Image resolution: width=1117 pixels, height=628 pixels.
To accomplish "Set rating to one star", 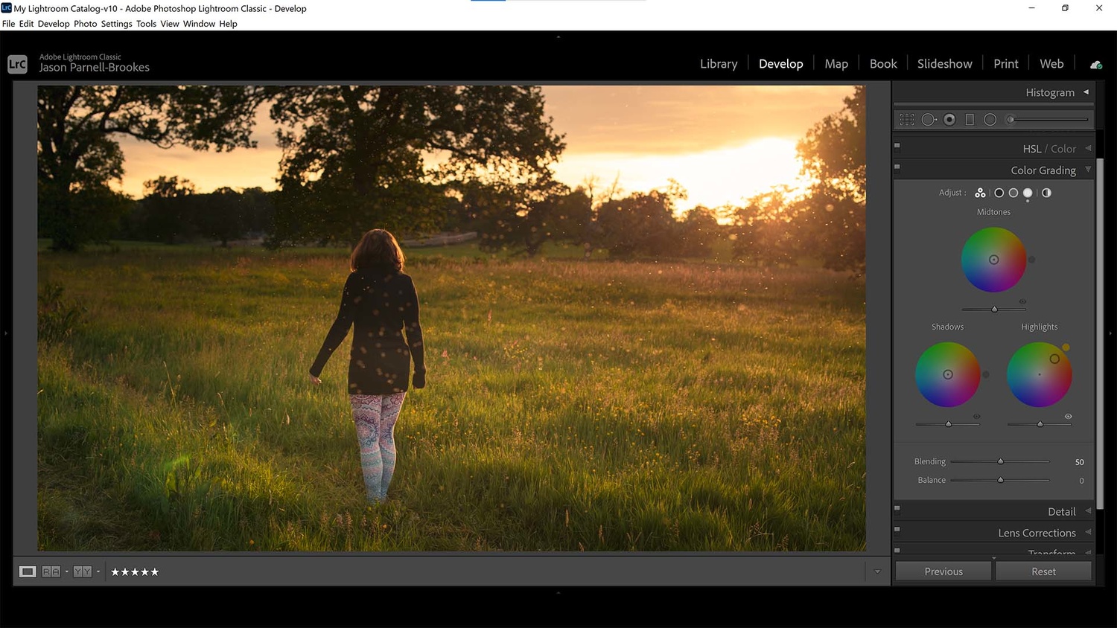I will [x=115, y=571].
